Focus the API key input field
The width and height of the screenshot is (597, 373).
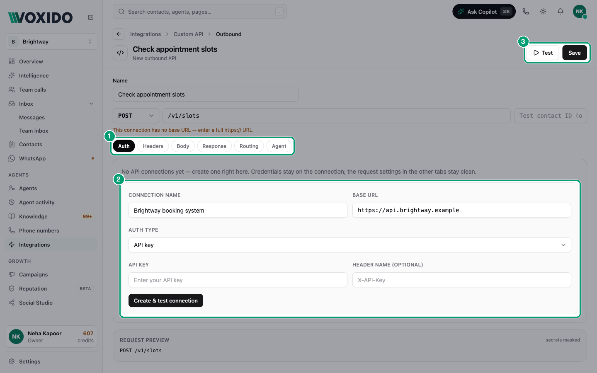point(238,280)
